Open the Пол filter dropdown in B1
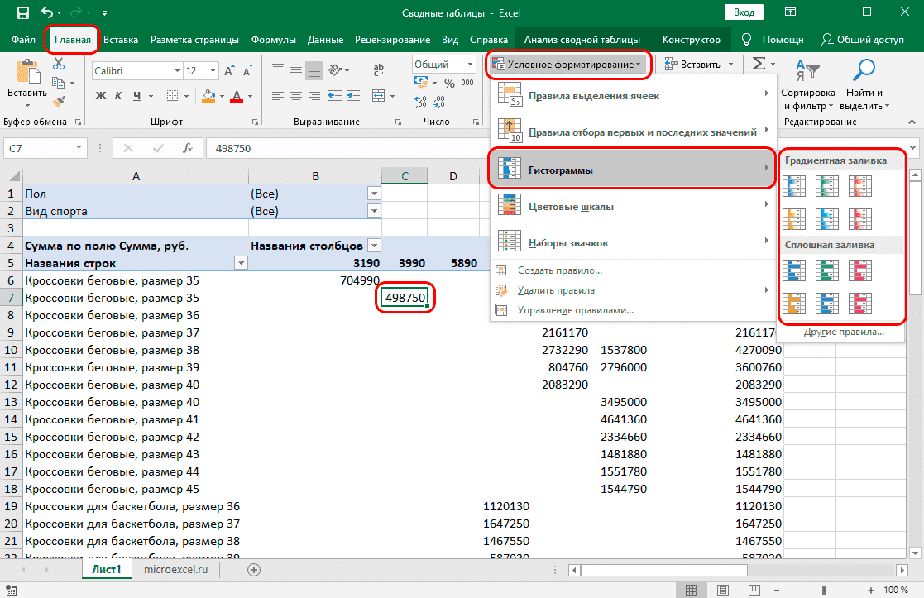Screen dimensions: 924x598 373,194
